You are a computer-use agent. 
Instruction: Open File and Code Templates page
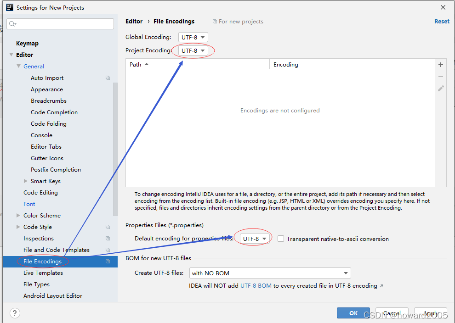point(57,250)
